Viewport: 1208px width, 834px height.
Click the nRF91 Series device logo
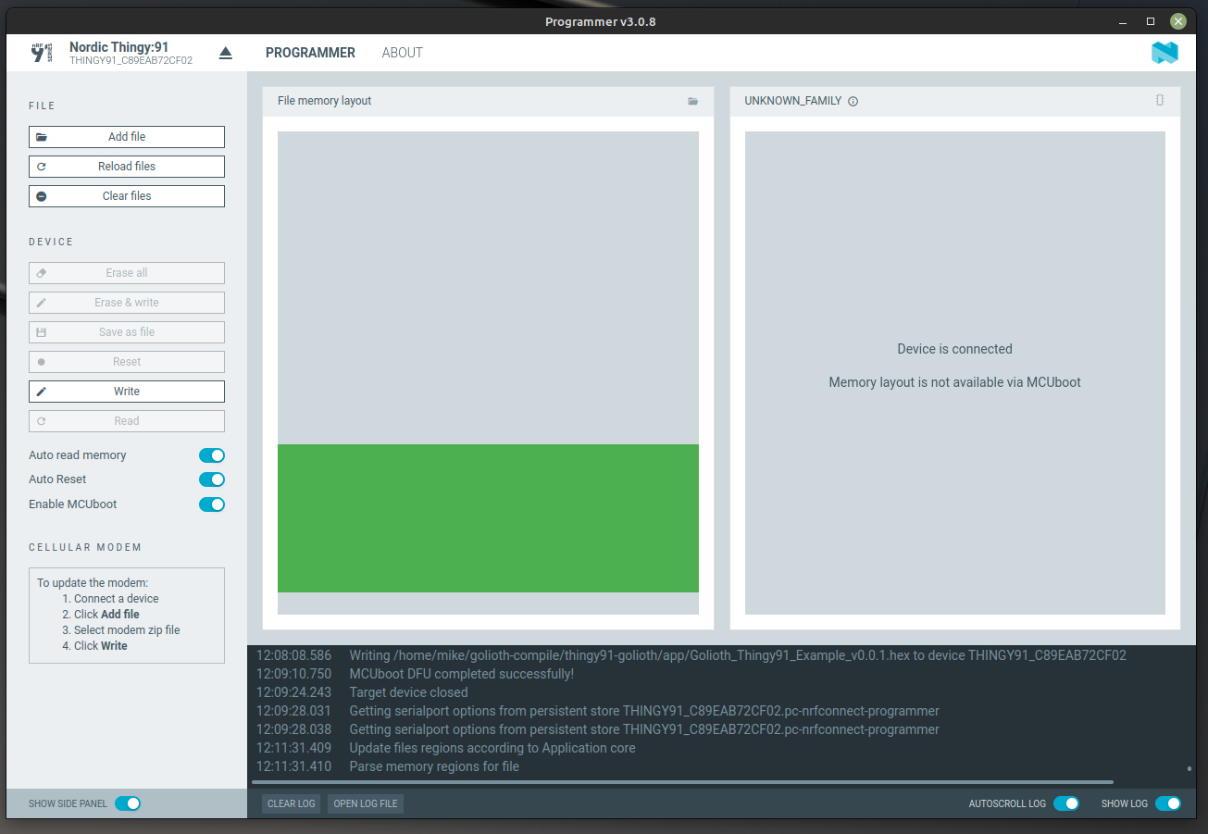pos(41,52)
